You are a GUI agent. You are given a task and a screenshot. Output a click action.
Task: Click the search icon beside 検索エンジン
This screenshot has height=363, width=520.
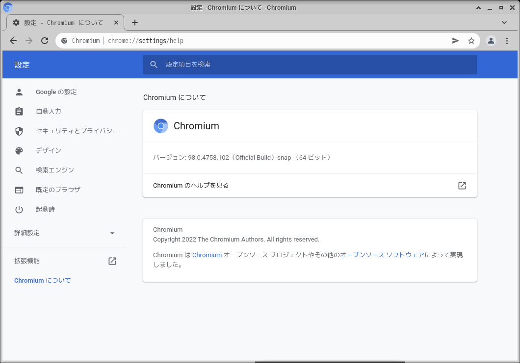click(19, 170)
